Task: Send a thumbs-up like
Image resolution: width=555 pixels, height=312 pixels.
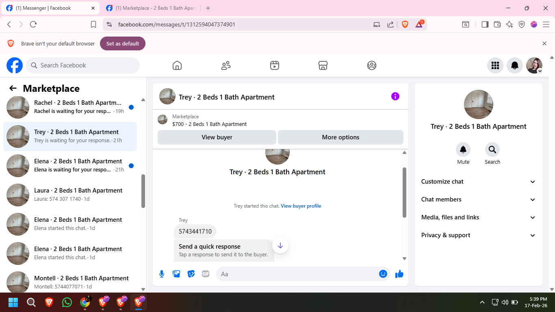Action: pos(399,274)
